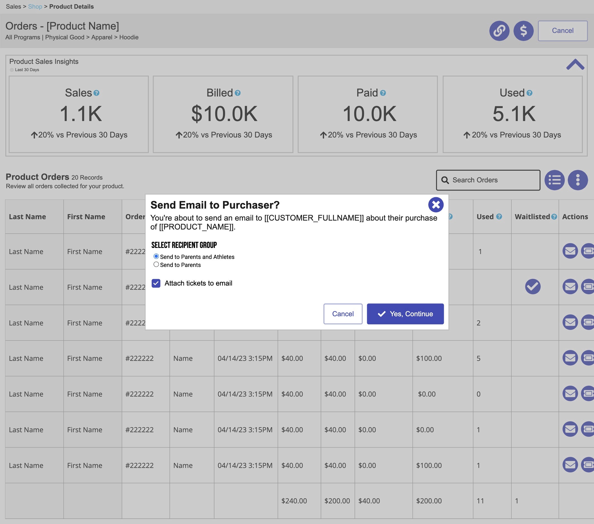Image resolution: width=594 pixels, height=524 pixels.
Task: Click the help icon next to Billed
Action: tap(238, 93)
